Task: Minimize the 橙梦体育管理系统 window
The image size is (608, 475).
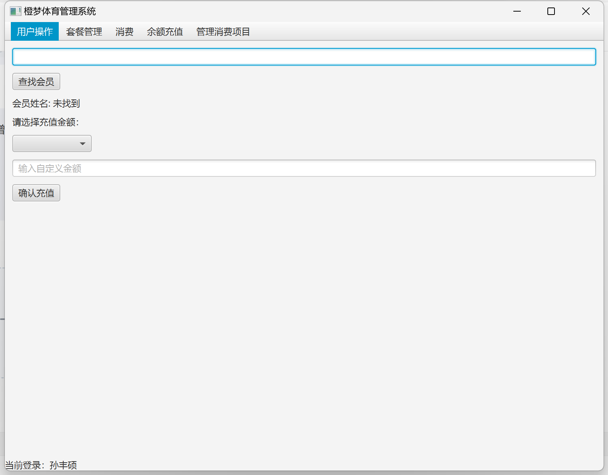Action: tap(517, 11)
